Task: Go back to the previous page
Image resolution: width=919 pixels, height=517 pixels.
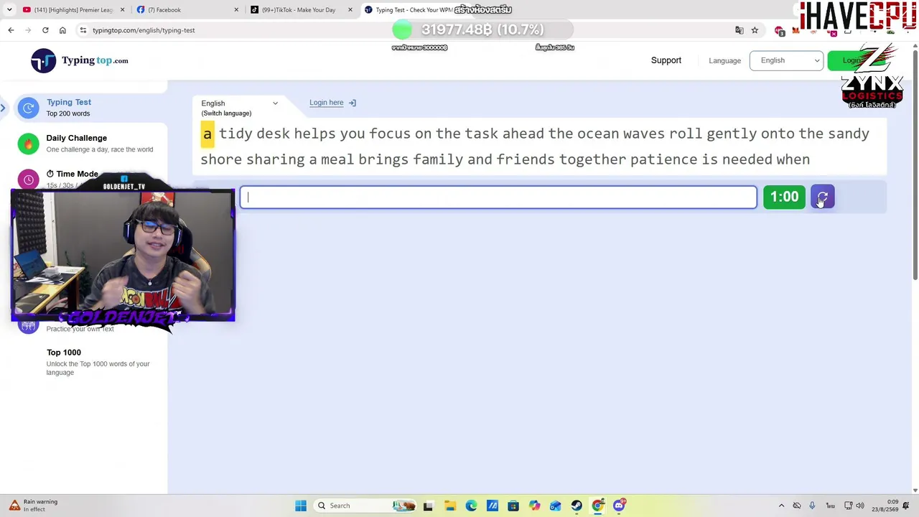Action: (x=11, y=30)
